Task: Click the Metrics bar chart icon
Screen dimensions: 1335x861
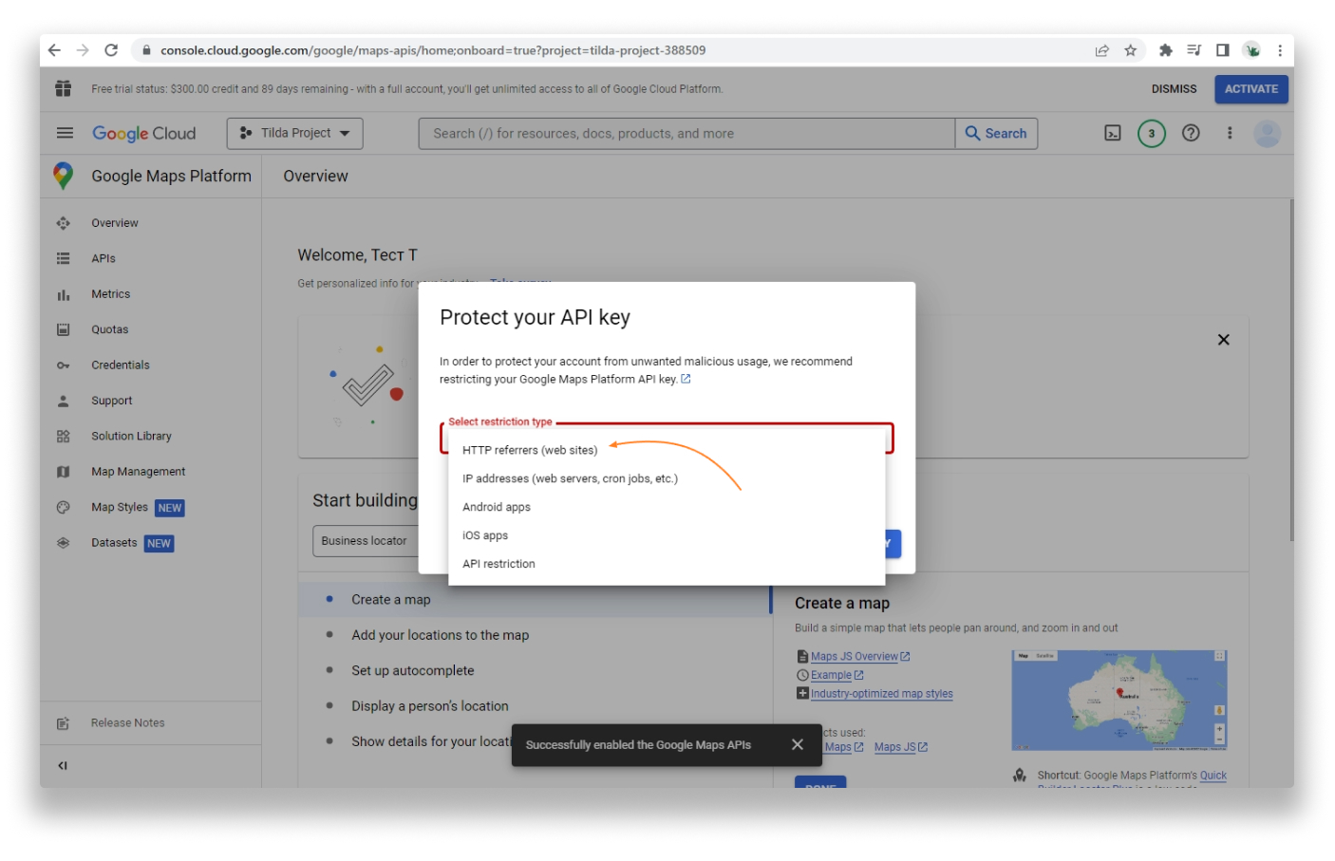Action: tap(64, 294)
